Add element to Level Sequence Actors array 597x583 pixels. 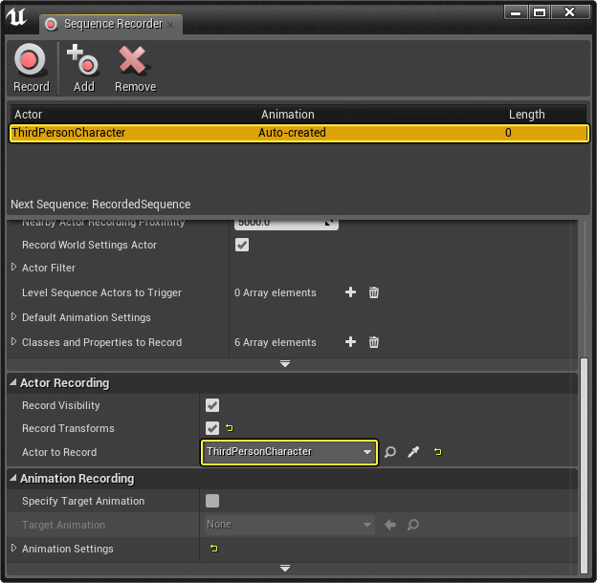(x=350, y=292)
